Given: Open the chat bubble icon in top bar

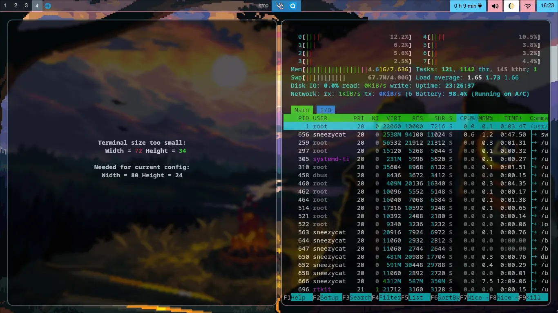Looking at the screenshot, I should 293,6.
